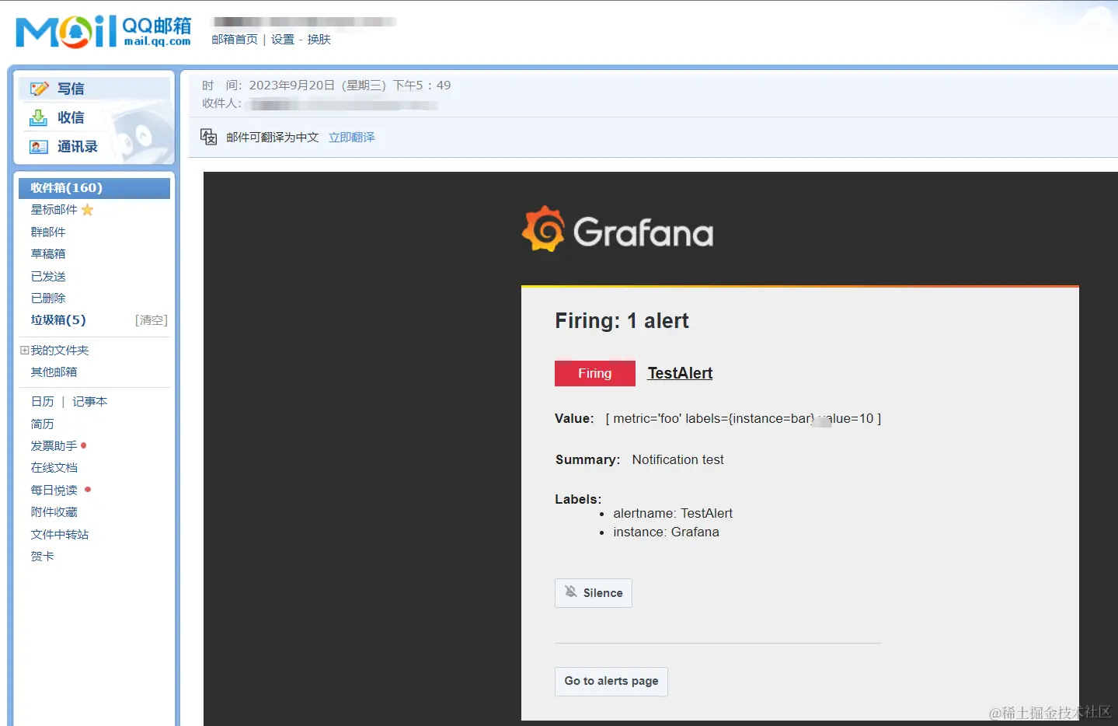Open the 日历 calendar link
Image resolution: width=1118 pixels, height=726 pixels.
click(x=42, y=401)
